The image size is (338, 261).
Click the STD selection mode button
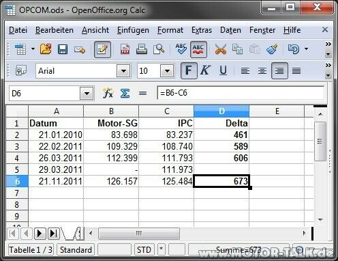[144, 249]
